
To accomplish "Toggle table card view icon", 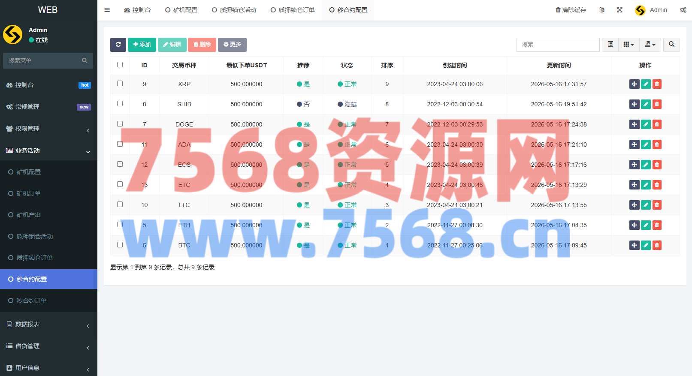I will click(x=610, y=45).
